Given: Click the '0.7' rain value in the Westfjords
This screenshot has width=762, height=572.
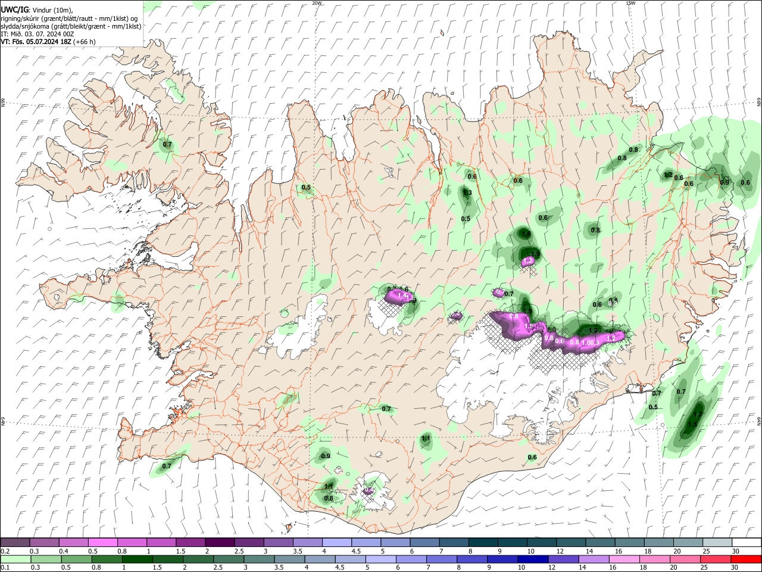Looking at the screenshot, I should (167, 145).
